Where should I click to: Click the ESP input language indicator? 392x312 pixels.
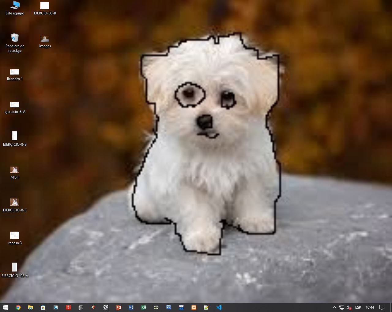pyautogui.click(x=358, y=307)
